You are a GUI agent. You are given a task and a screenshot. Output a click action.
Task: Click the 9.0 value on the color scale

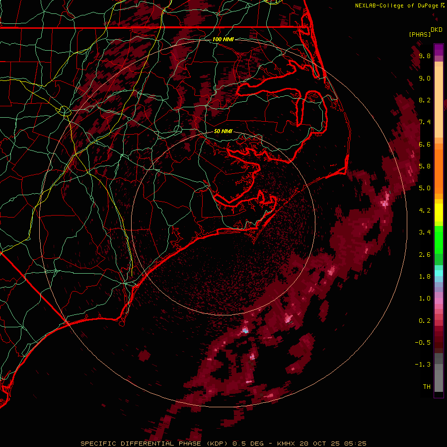425,78
